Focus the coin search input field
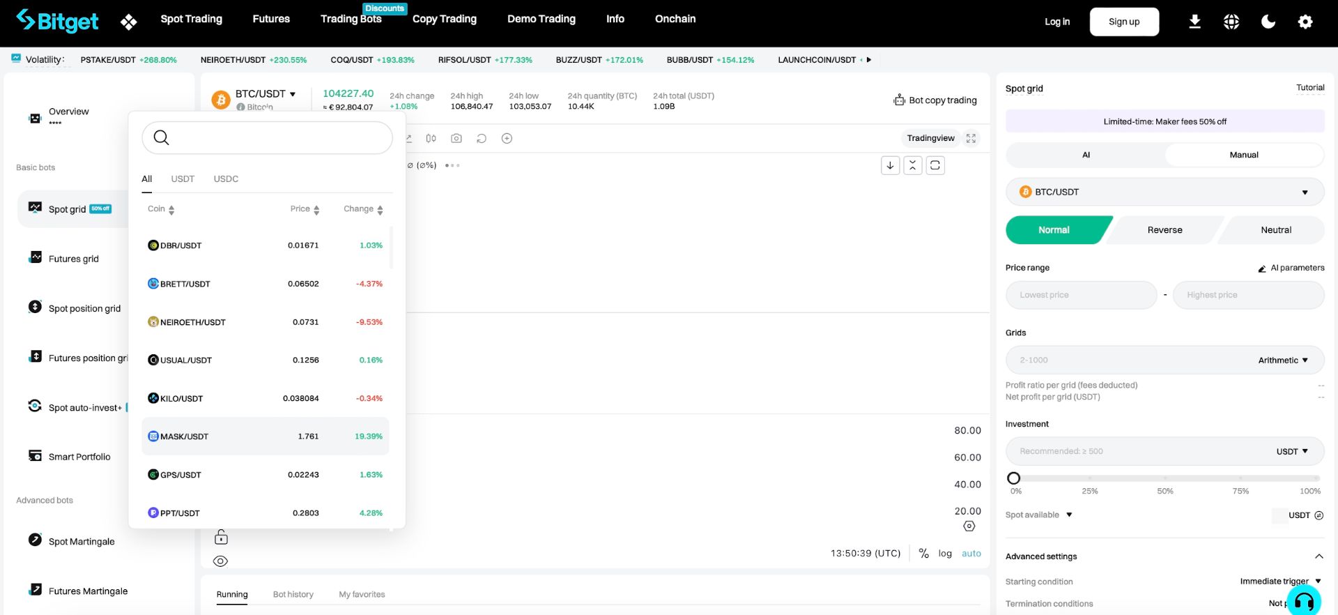The image size is (1338, 615). pyautogui.click(x=268, y=137)
